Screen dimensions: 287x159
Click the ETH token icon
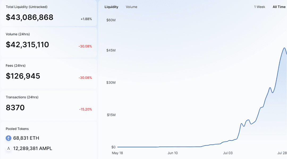click(x=9, y=138)
